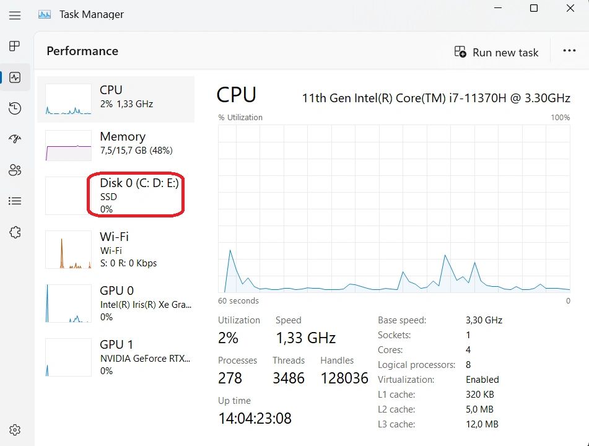Screen dimensions: 589x446
Task: Click the Memory usage mini graph thumbnail
Action: tap(68, 146)
